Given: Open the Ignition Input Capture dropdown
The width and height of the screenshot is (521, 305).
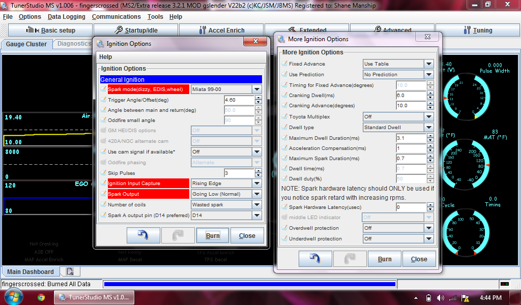Looking at the screenshot, I should click(226, 183).
